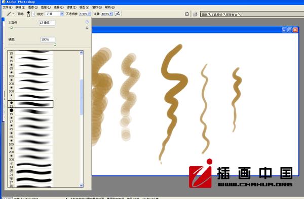Toggle the airbrush icon in options bar
The height and width of the screenshot is (199, 304).
click(x=118, y=14)
